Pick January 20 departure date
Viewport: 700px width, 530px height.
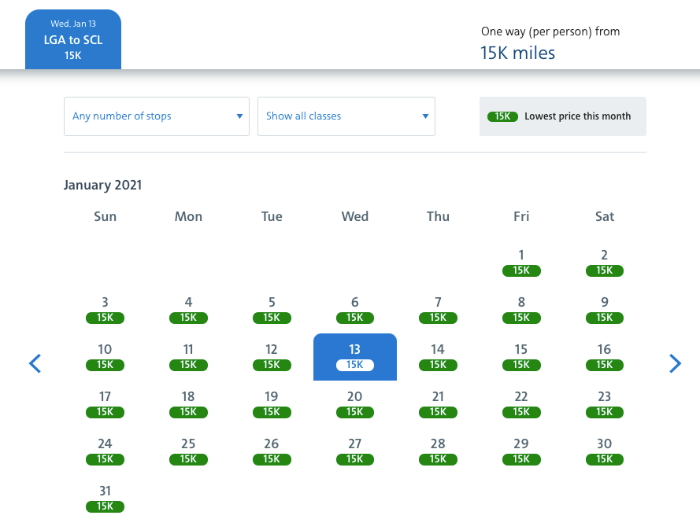(x=355, y=403)
